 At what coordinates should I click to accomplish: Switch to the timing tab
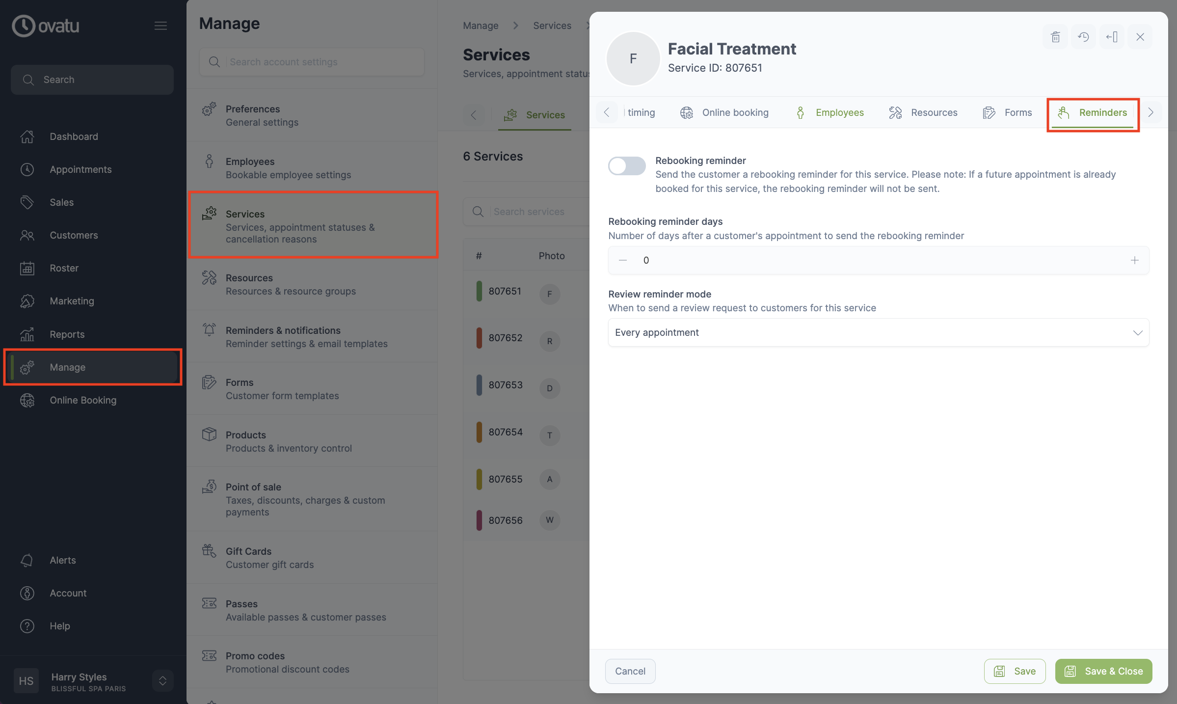(641, 112)
